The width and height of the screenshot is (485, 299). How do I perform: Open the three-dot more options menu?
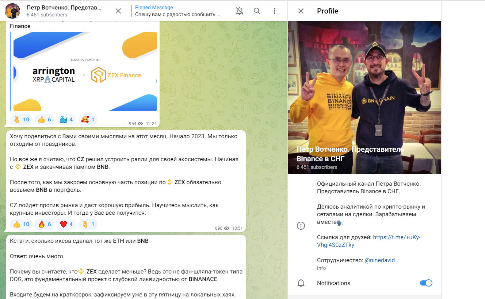[x=275, y=11]
